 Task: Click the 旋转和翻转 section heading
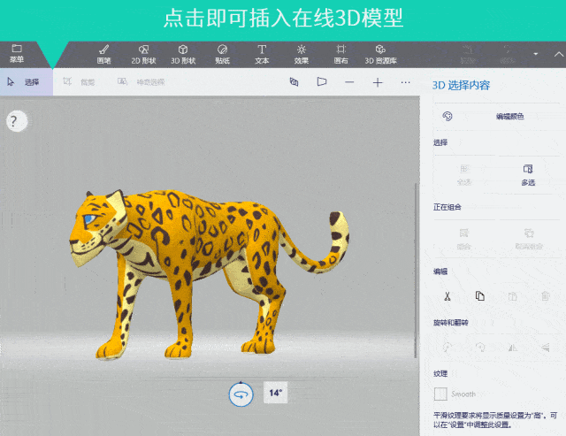[x=450, y=322]
